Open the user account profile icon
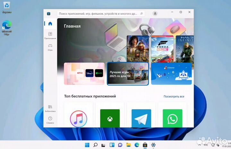Screen dimensions: 231x149 click(155, 13)
